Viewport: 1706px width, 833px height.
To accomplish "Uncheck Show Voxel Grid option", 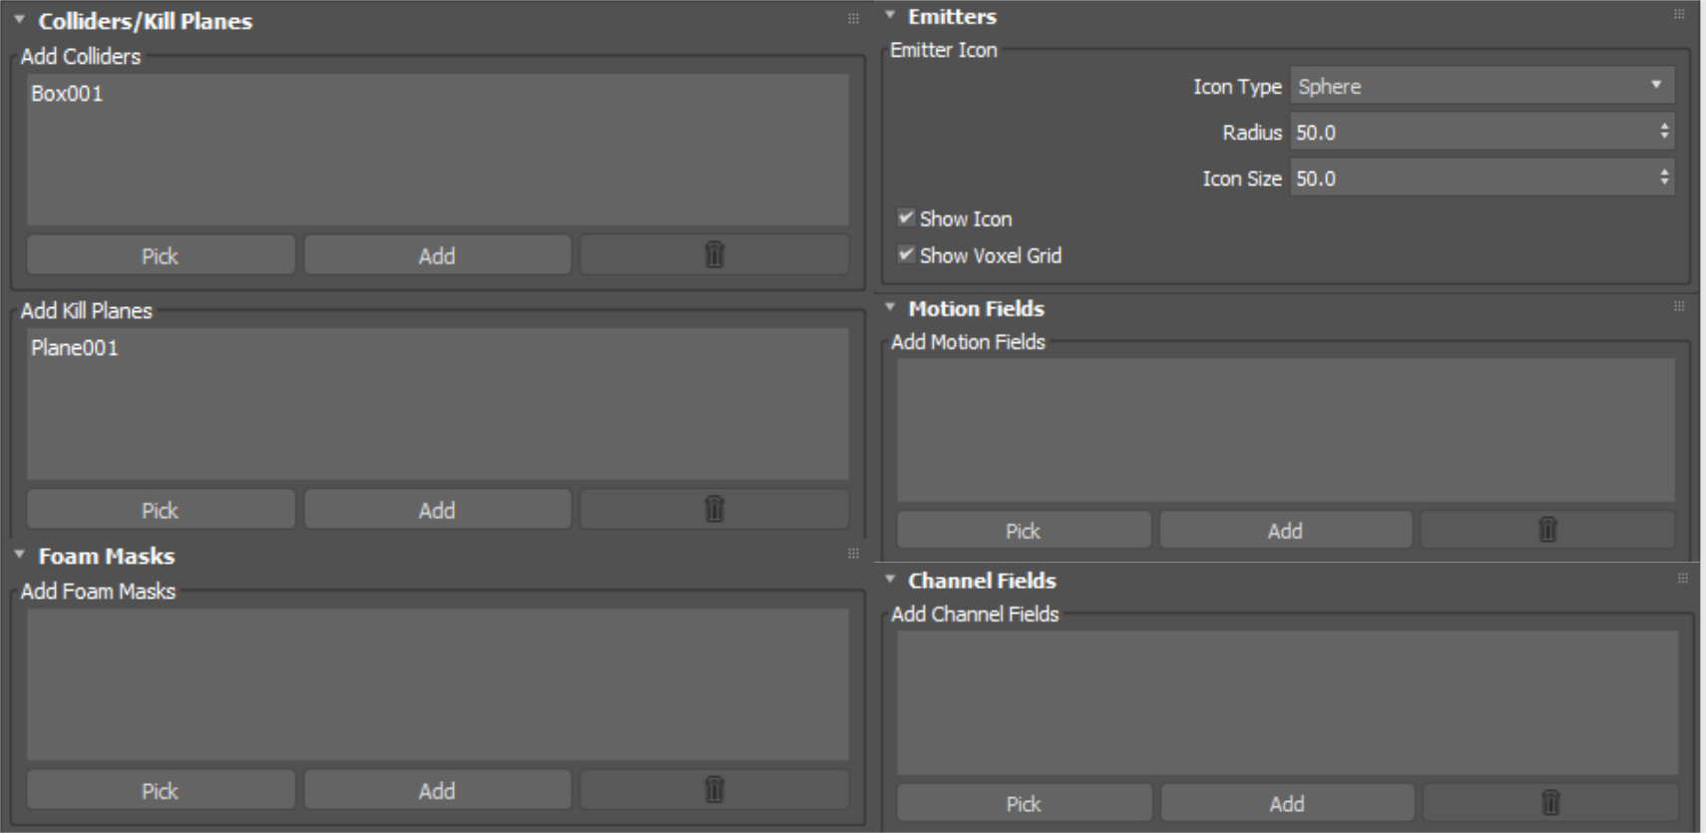I will click(906, 254).
